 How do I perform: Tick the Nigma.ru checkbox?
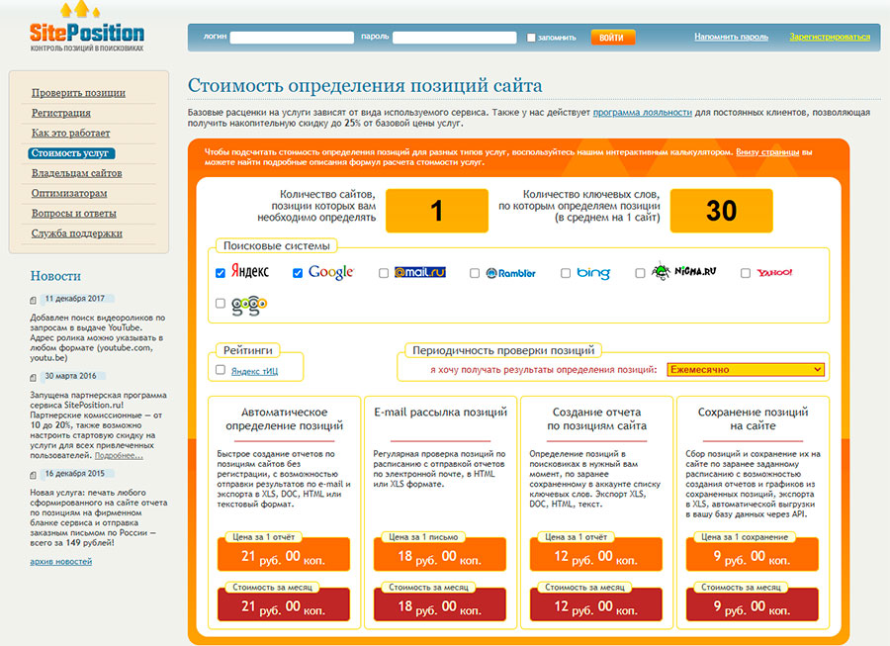coord(640,273)
